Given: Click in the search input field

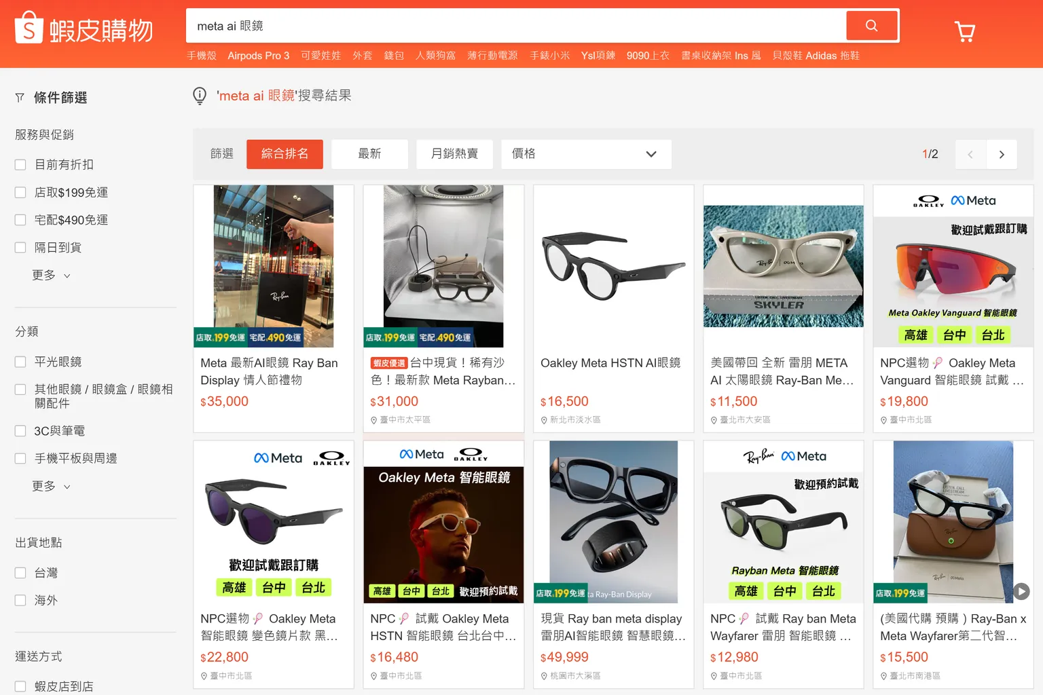Looking at the screenshot, I should click(x=516, y=26).
